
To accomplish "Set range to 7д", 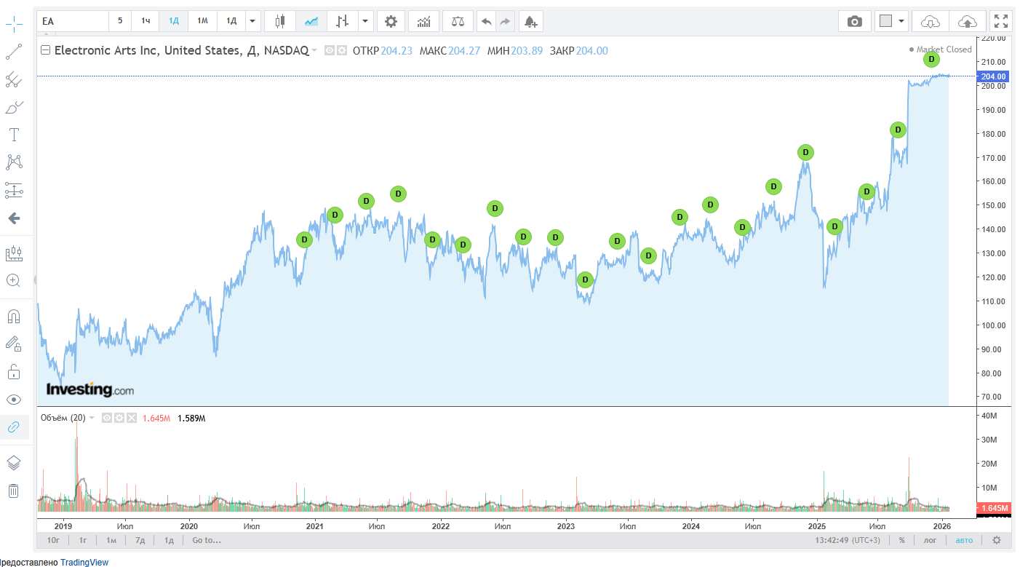I will pyautogui.click(x=140, y=540).
